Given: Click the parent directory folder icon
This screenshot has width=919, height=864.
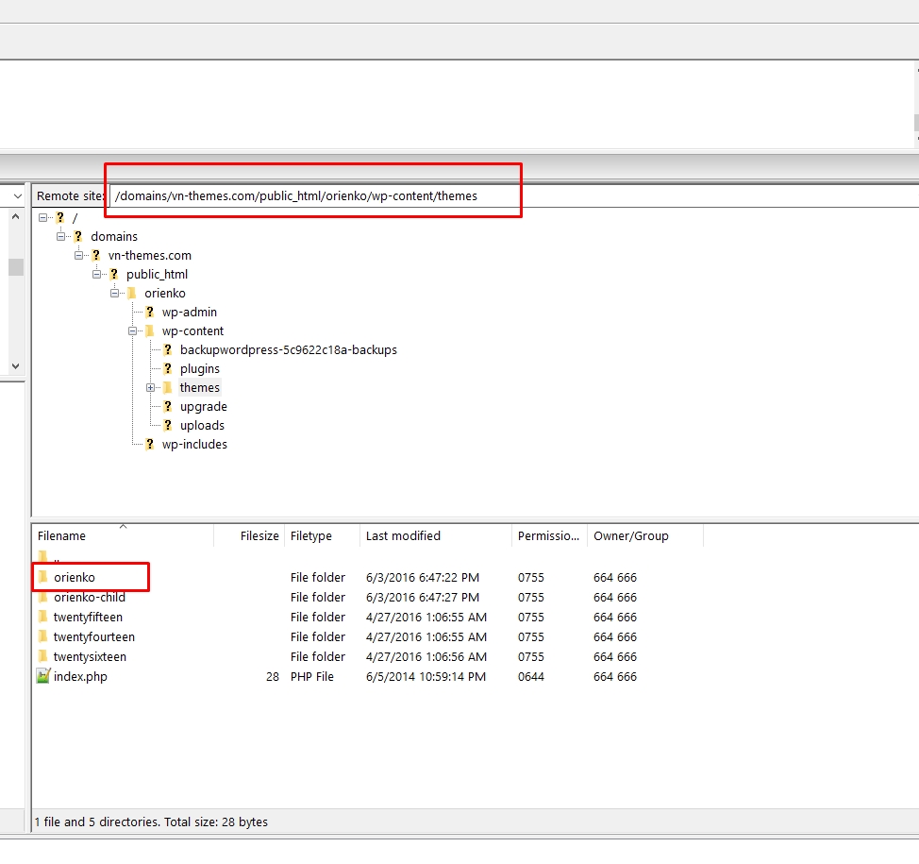Looking at the screenshot, I should point(42,556).
